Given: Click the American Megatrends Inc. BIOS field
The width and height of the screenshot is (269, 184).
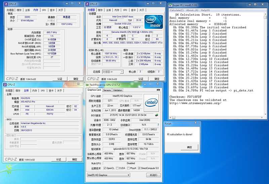Looking at the screenshot, I should [49, 123].
